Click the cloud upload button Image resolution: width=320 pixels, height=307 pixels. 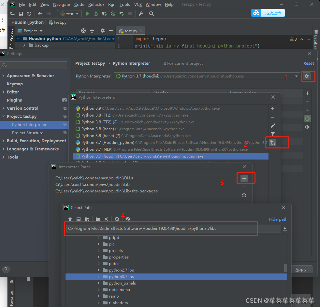[268, 13]
